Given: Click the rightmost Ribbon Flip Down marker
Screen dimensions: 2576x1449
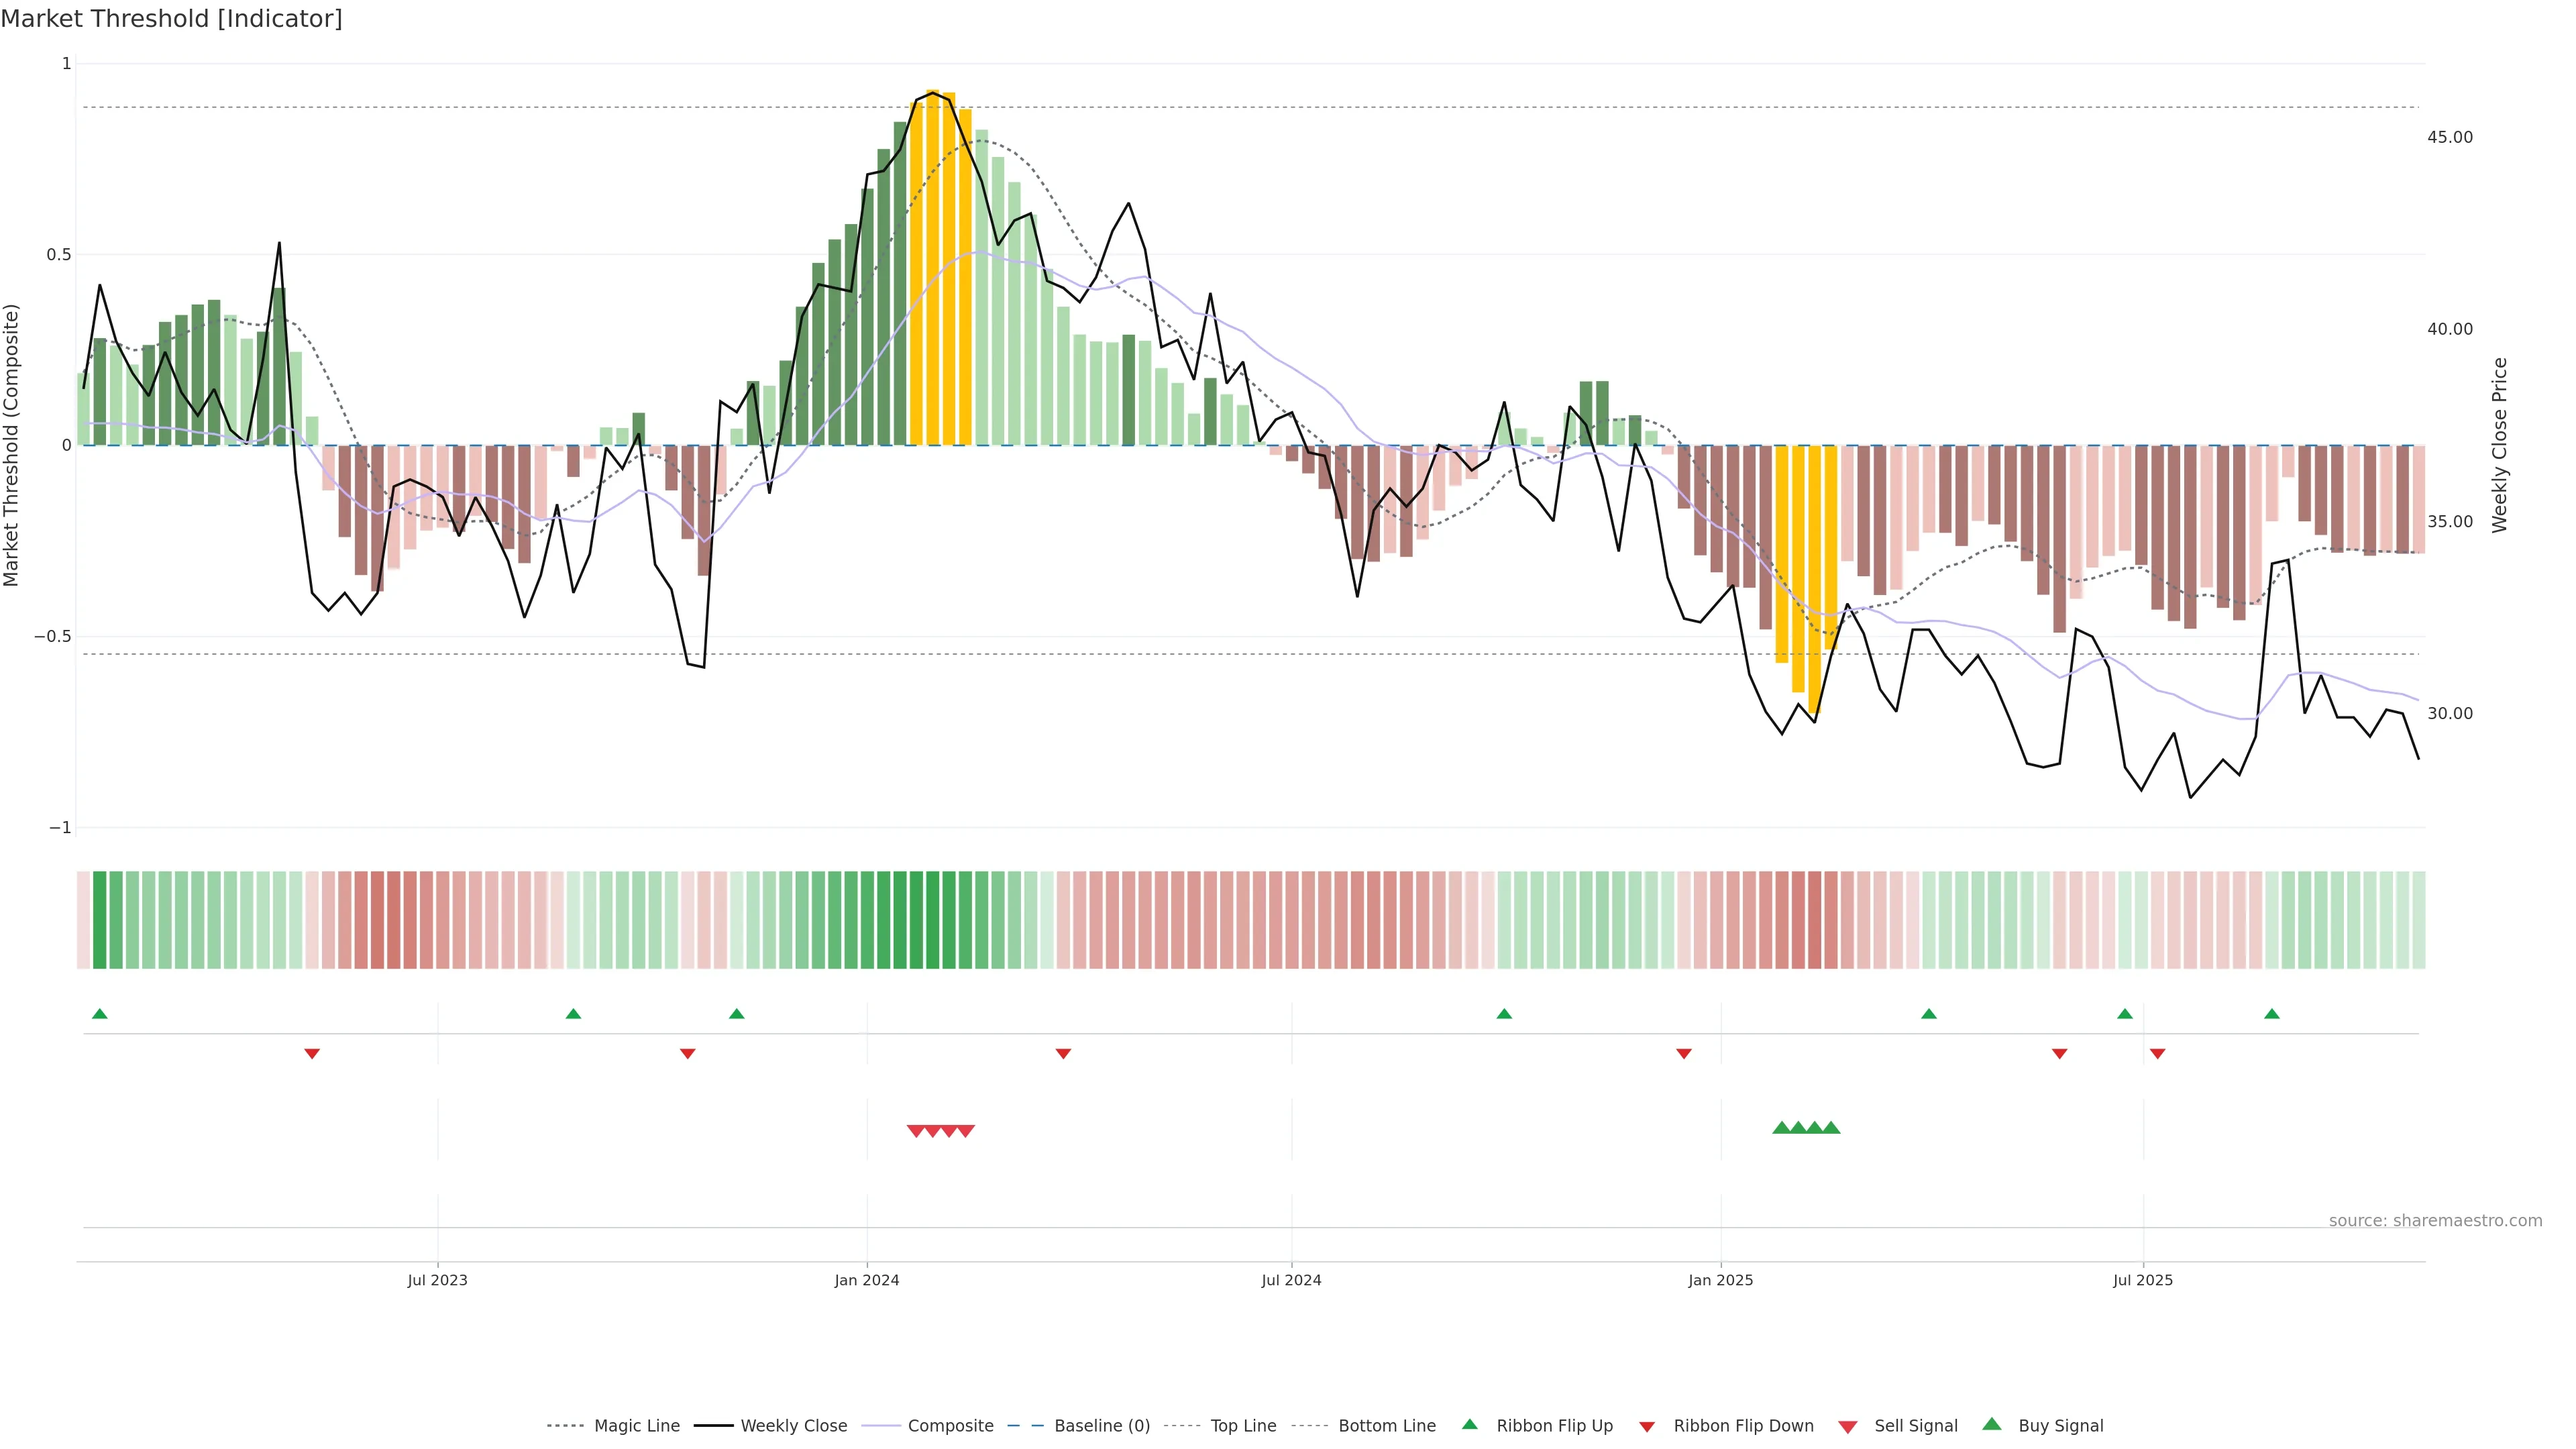Looking at the screenshot, I should point(2157,1053).
